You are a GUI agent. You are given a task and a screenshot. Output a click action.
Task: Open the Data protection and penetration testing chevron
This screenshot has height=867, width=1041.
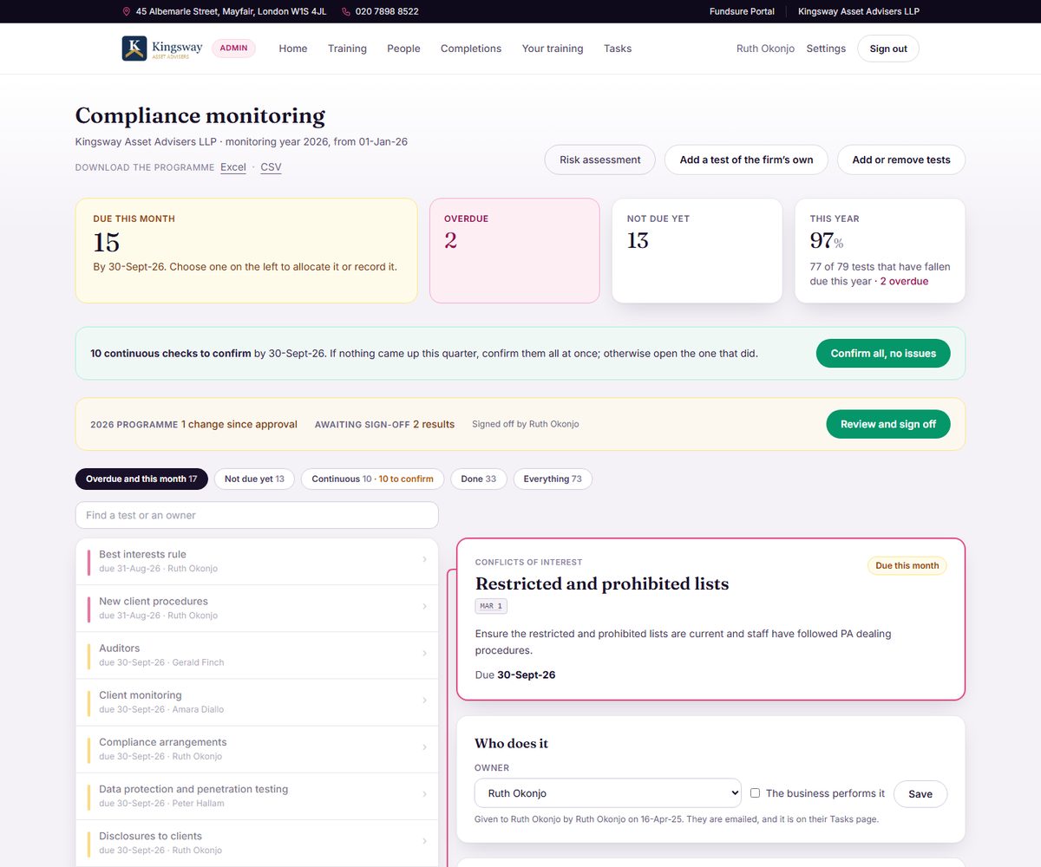tap(424, 793)
